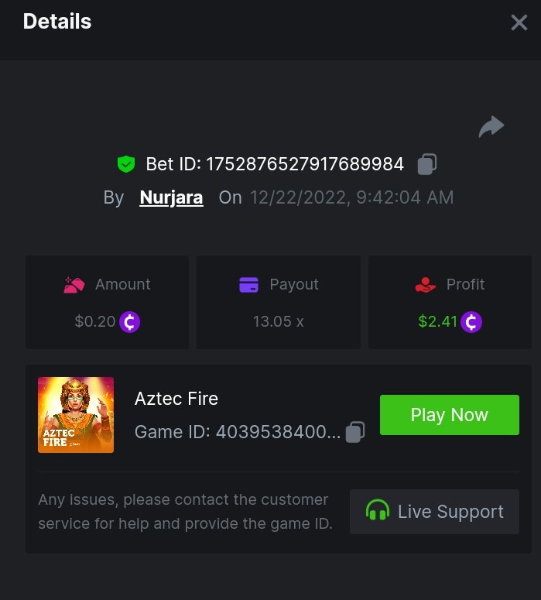The height and width of the screenshot is (600, 541).
Task: Open Nurjara's user profile link
Action: [171, 197]
